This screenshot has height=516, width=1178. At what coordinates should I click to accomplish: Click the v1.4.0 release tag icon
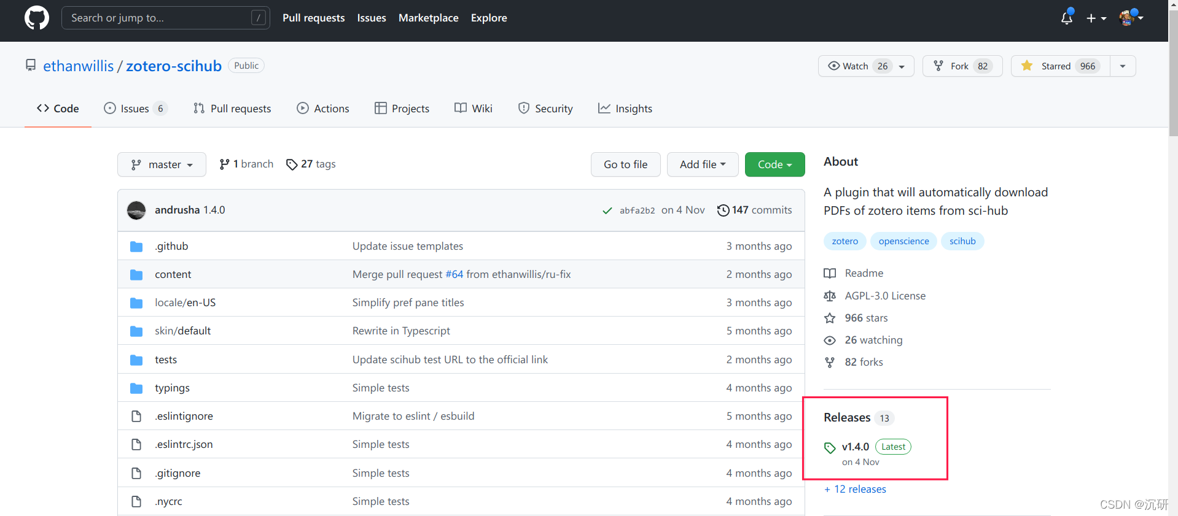pyautogui.click(x=830, y=448)
